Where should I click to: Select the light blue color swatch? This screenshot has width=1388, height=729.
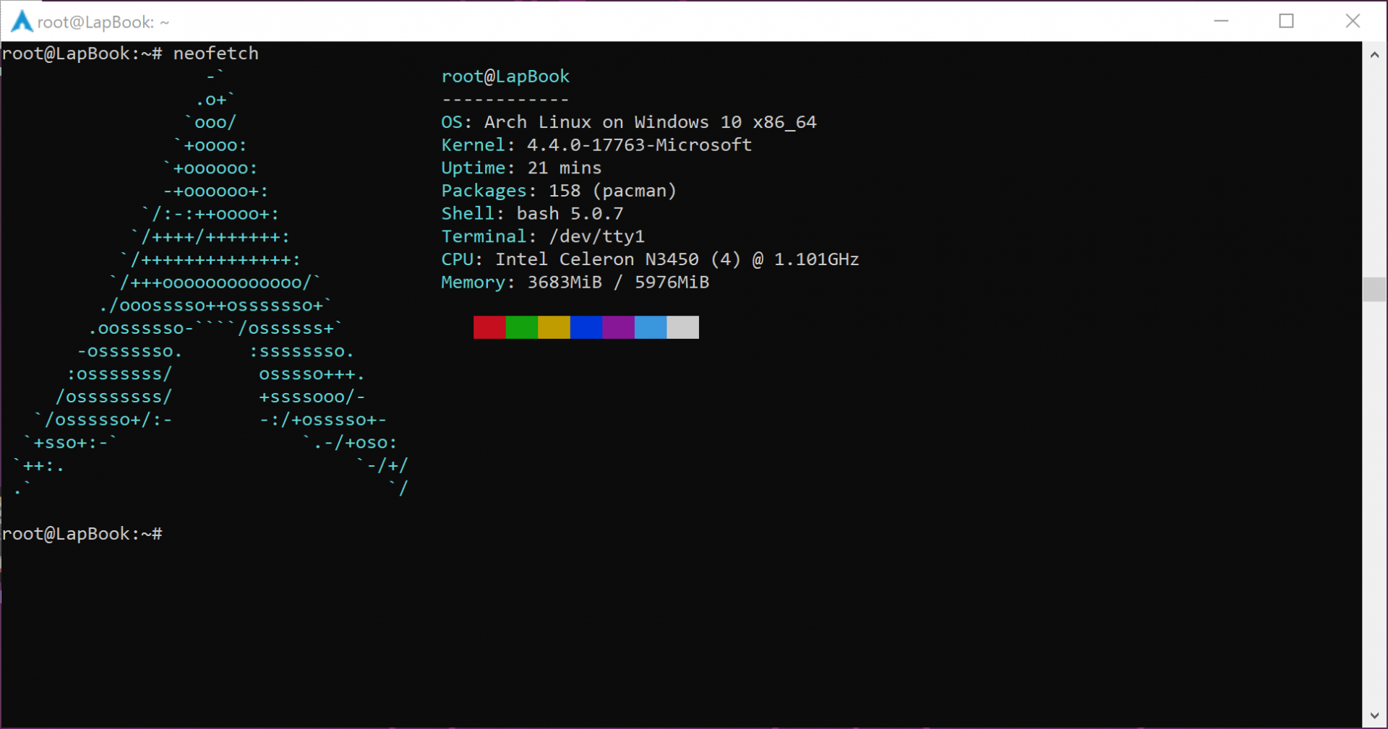pos(650,327)
